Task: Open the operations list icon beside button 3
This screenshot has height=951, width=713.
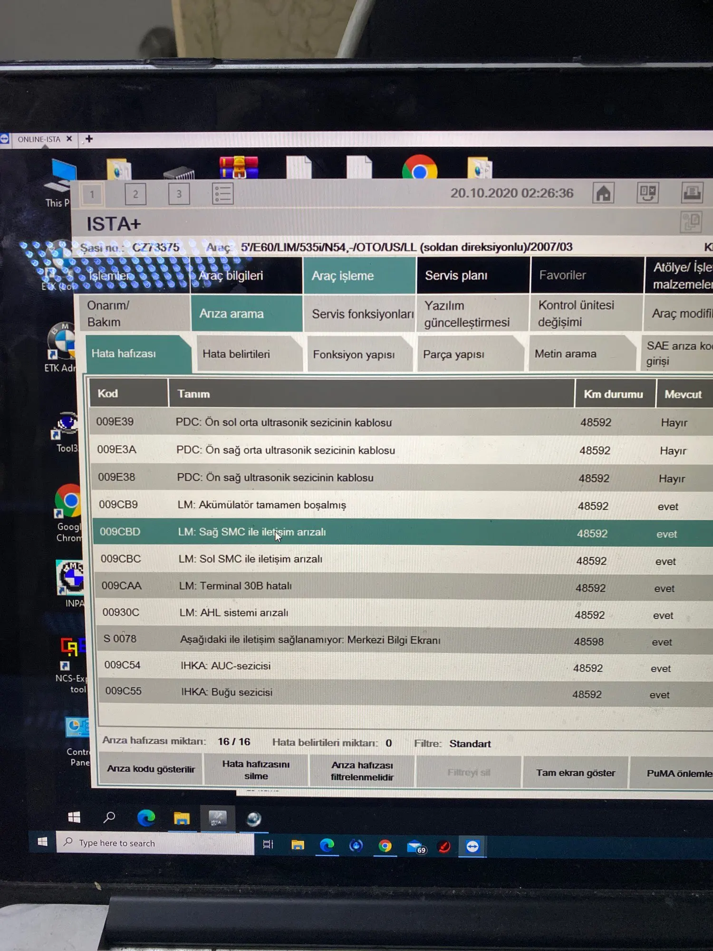Action: point(222,194)
